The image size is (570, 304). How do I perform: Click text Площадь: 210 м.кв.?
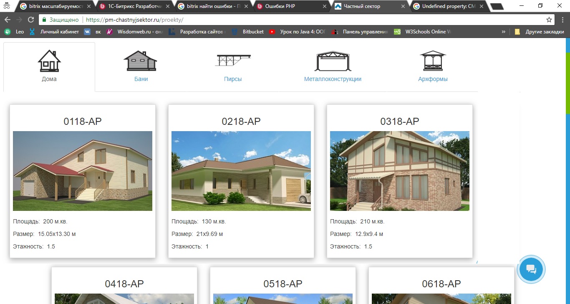[x=357, y=221]
